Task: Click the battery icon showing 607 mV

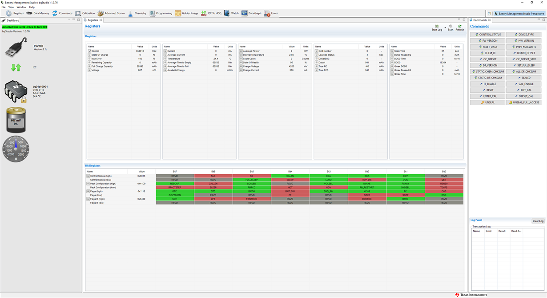Action: click(16, 120)
